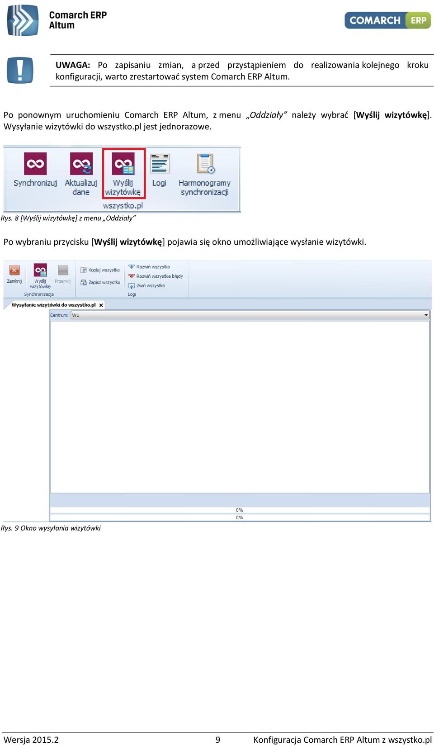Click the upper 0% progress bar
Viewport: 434px width, 745px height.
click(240, 510)
